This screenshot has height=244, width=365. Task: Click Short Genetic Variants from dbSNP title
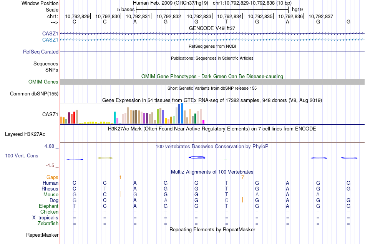[x=212, y=88]
